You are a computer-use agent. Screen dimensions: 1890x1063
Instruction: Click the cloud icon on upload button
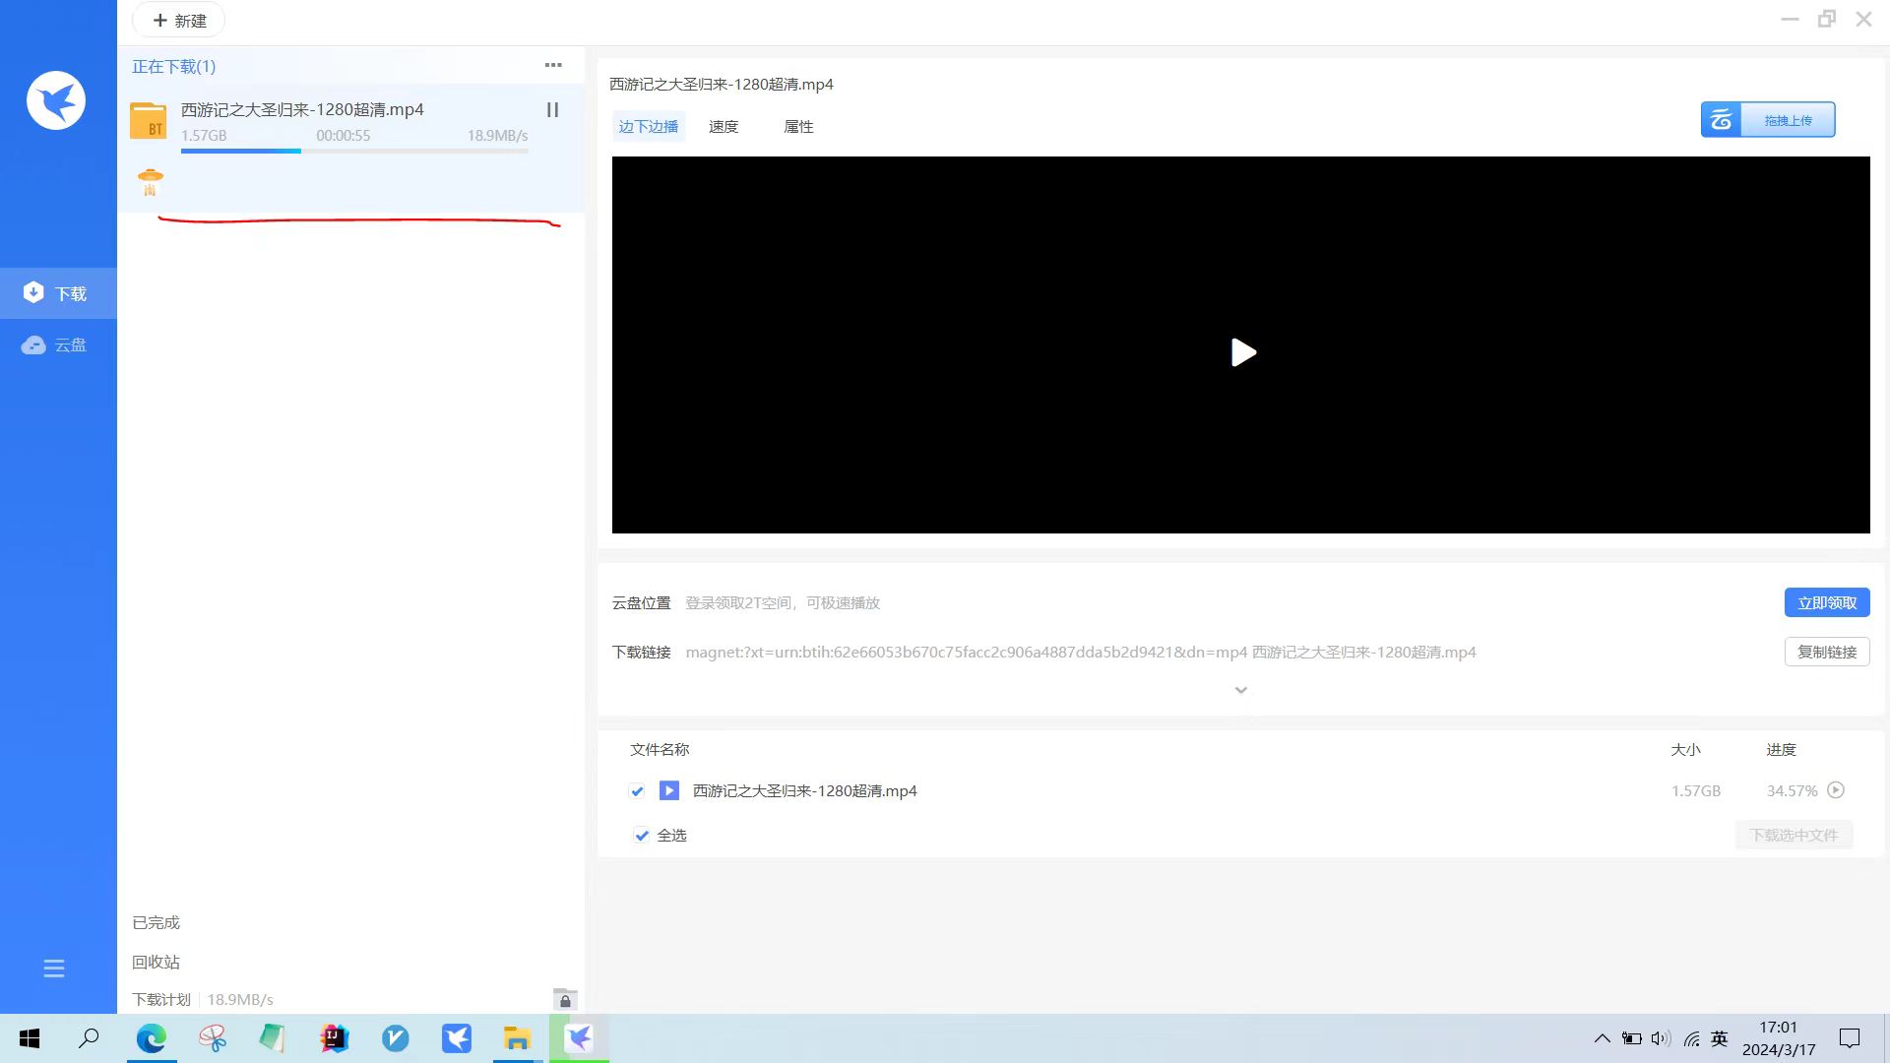(1721, 120)
